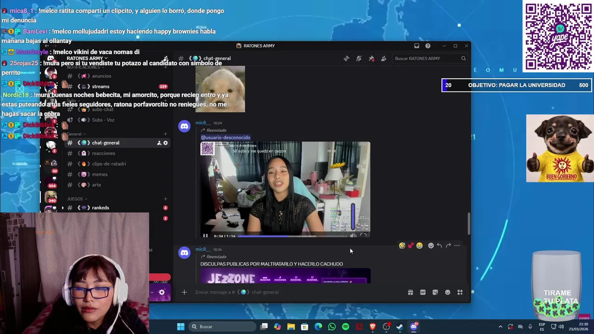The height and width of the screenshot is (334, 594).
Task: Open the Windows Start menu
Action: tap(181, 327)
